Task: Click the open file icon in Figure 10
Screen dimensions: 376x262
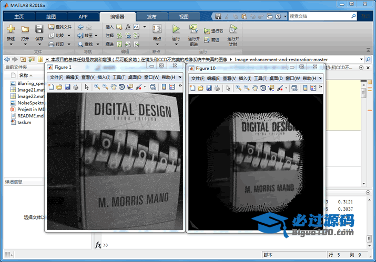Action: coord(200,88)
